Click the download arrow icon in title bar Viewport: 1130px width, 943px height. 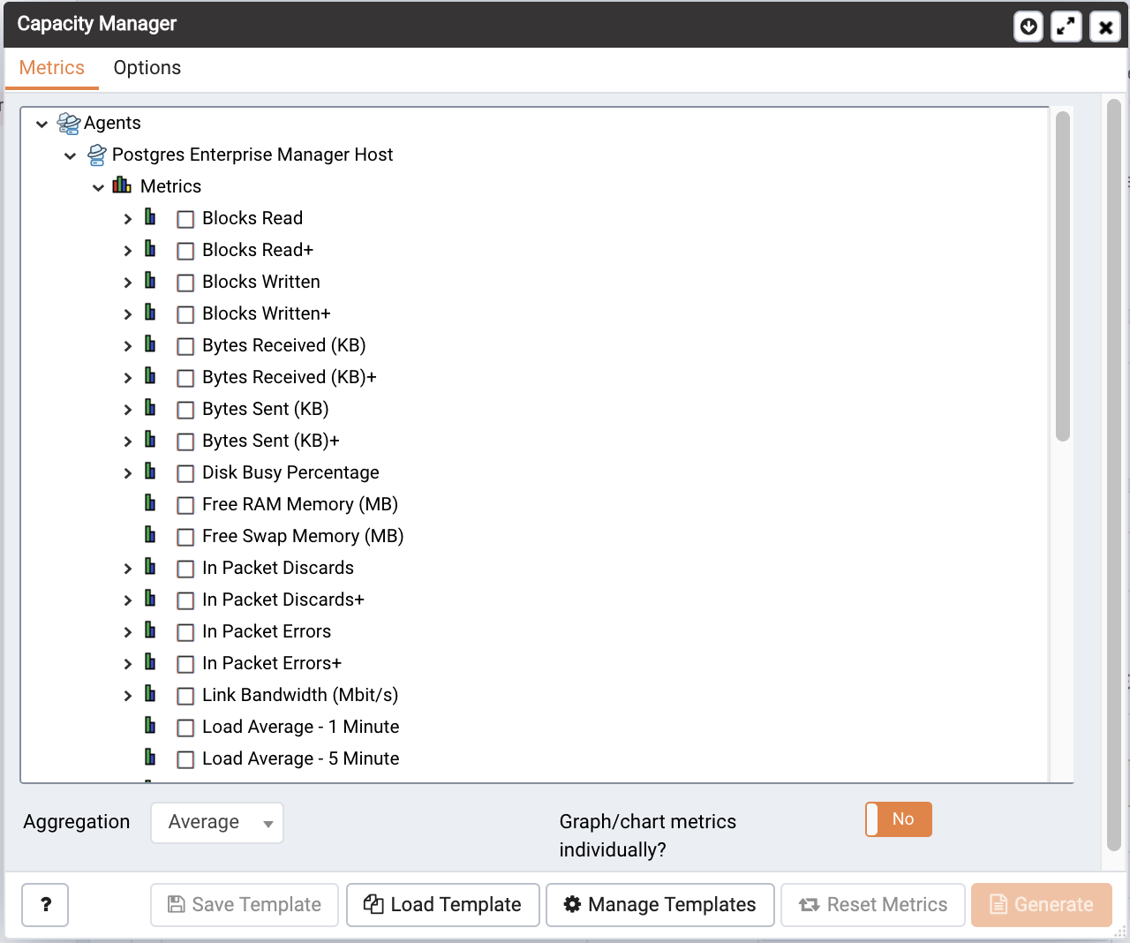pos(1028,27)
